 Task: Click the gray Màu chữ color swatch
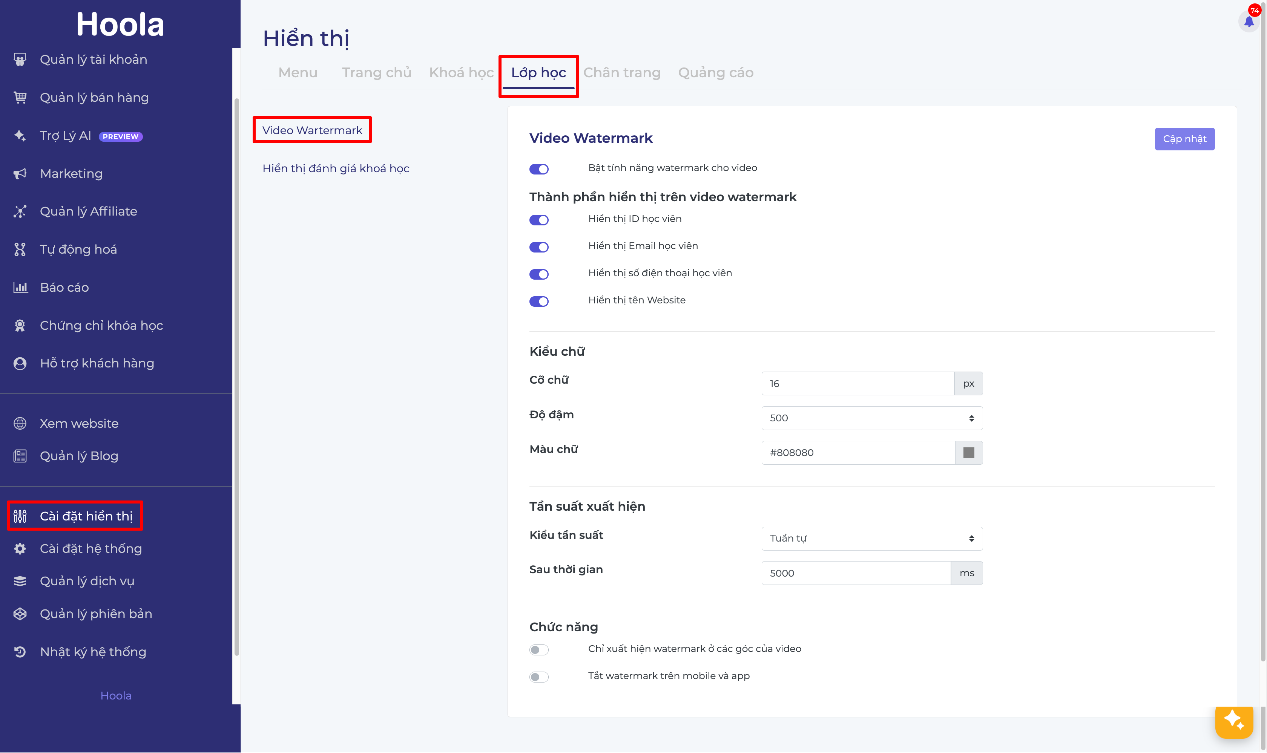(x=968, y=453)
